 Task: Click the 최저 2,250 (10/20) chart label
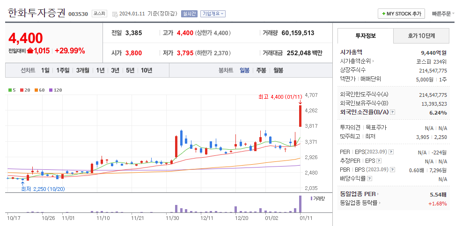(43, 189)
